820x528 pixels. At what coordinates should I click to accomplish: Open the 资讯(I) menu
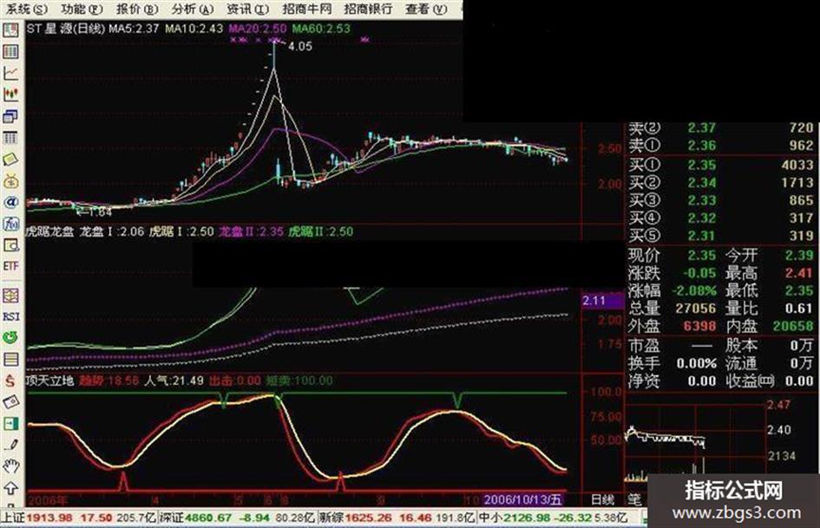(248, 9)
